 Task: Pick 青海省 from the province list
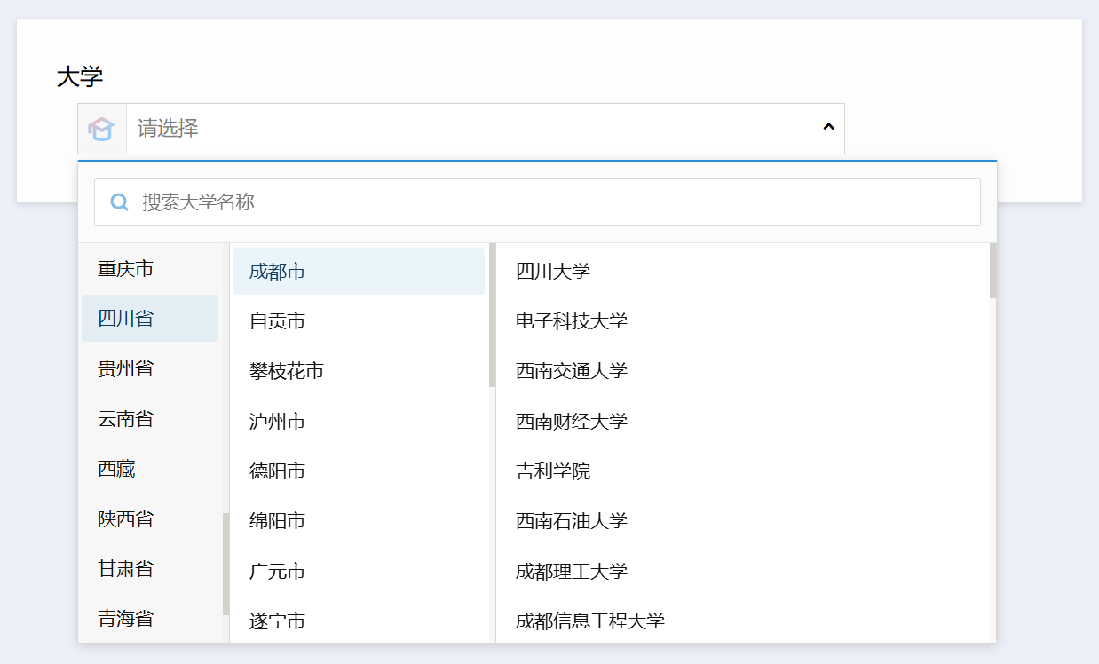coord(150,618)
